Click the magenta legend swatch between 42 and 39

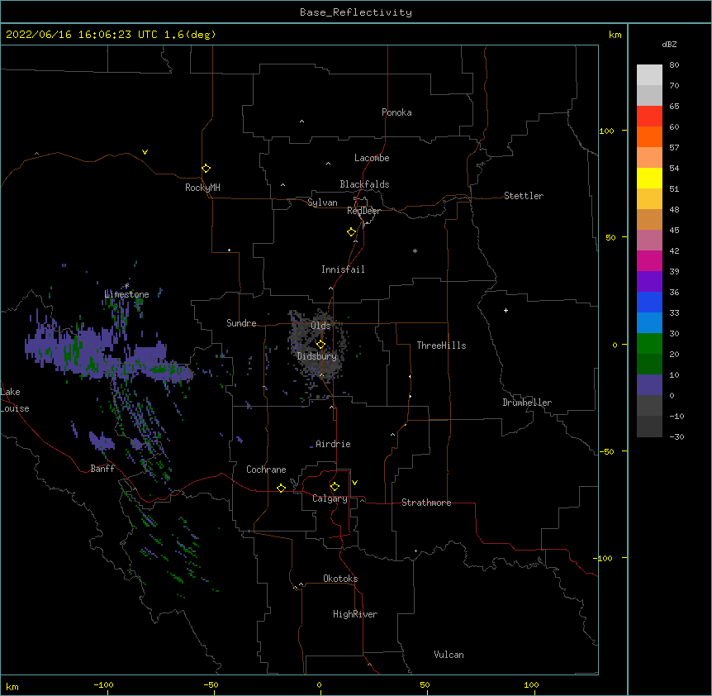click(x=649, y=260)
